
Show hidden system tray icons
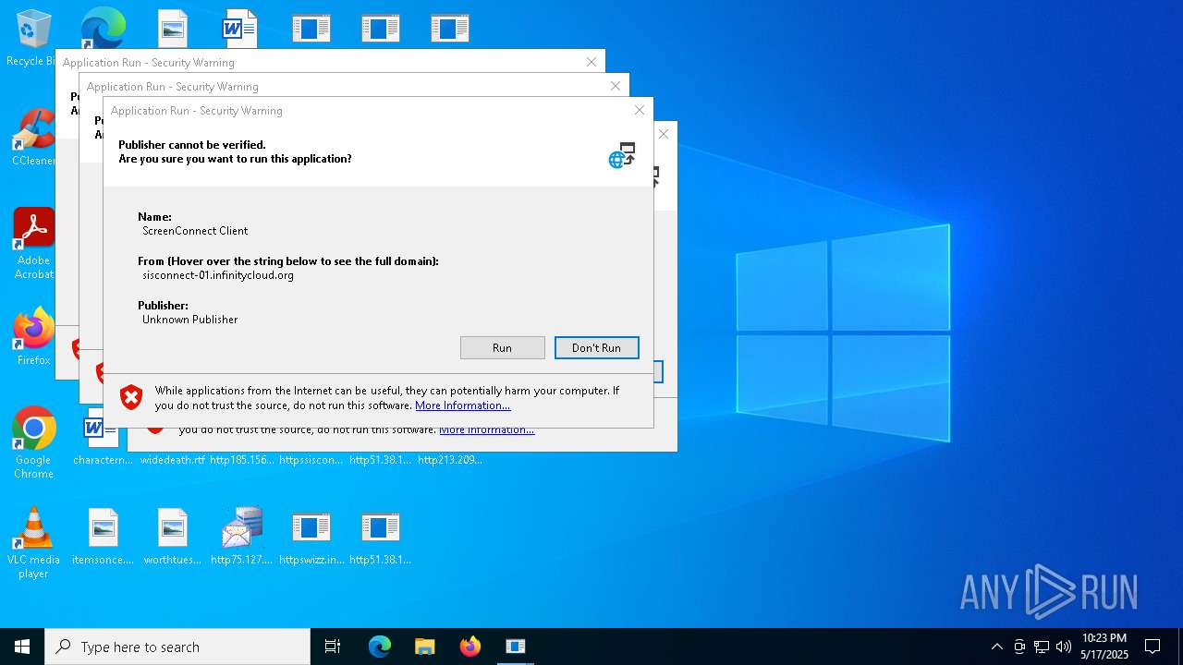pyautogui.click(x=996, y=647)
